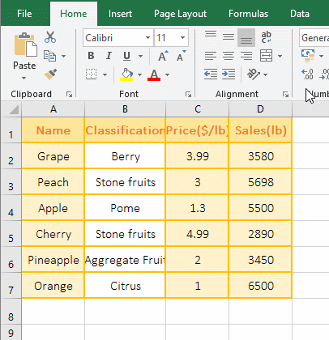Apply yellow fill color bucket

click(x=126, y=74)
